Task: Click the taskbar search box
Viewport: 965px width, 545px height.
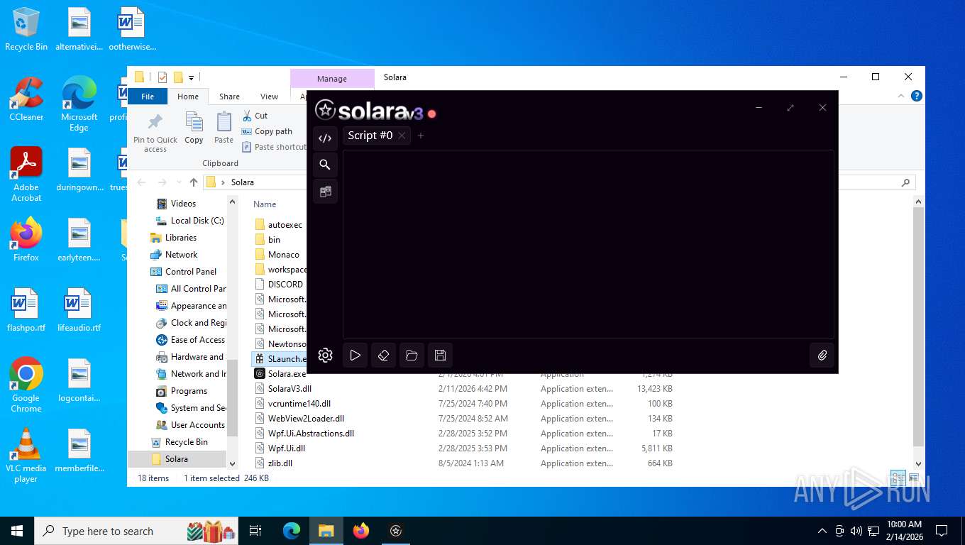Action: coord(137,531)
